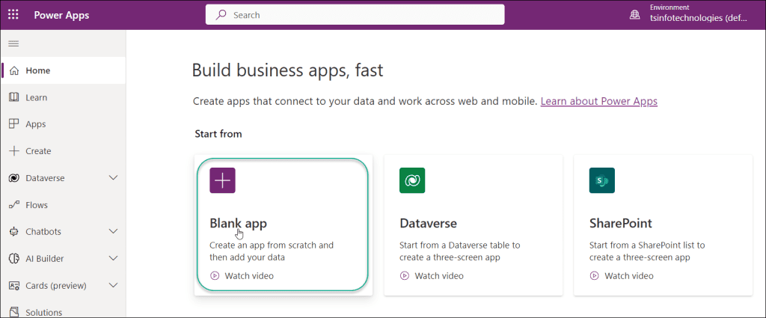
Task: Click the Cards (preview) icon
Action: 14,285
